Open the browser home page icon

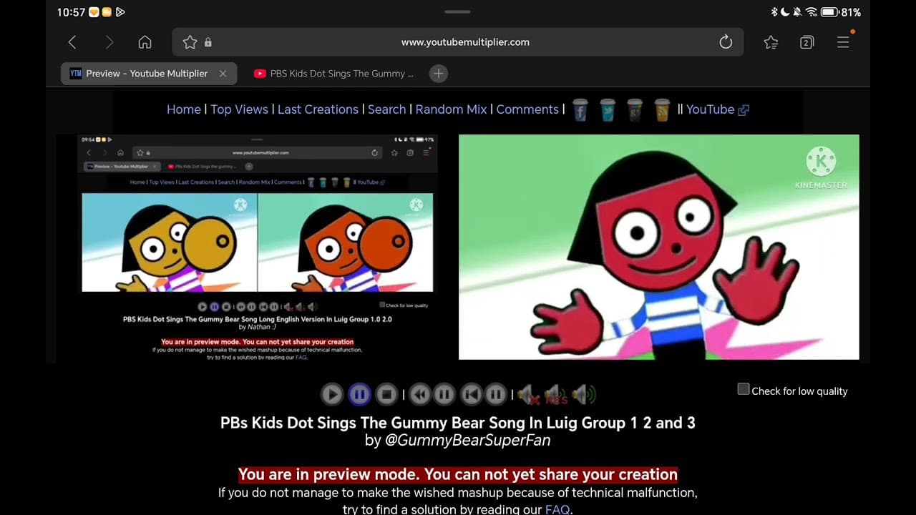[x=145, y=42]
